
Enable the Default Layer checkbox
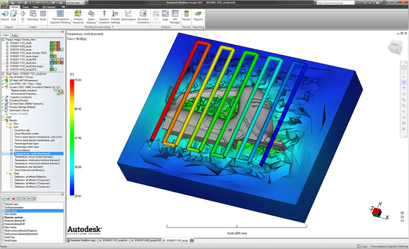click(x=3, y=204)
